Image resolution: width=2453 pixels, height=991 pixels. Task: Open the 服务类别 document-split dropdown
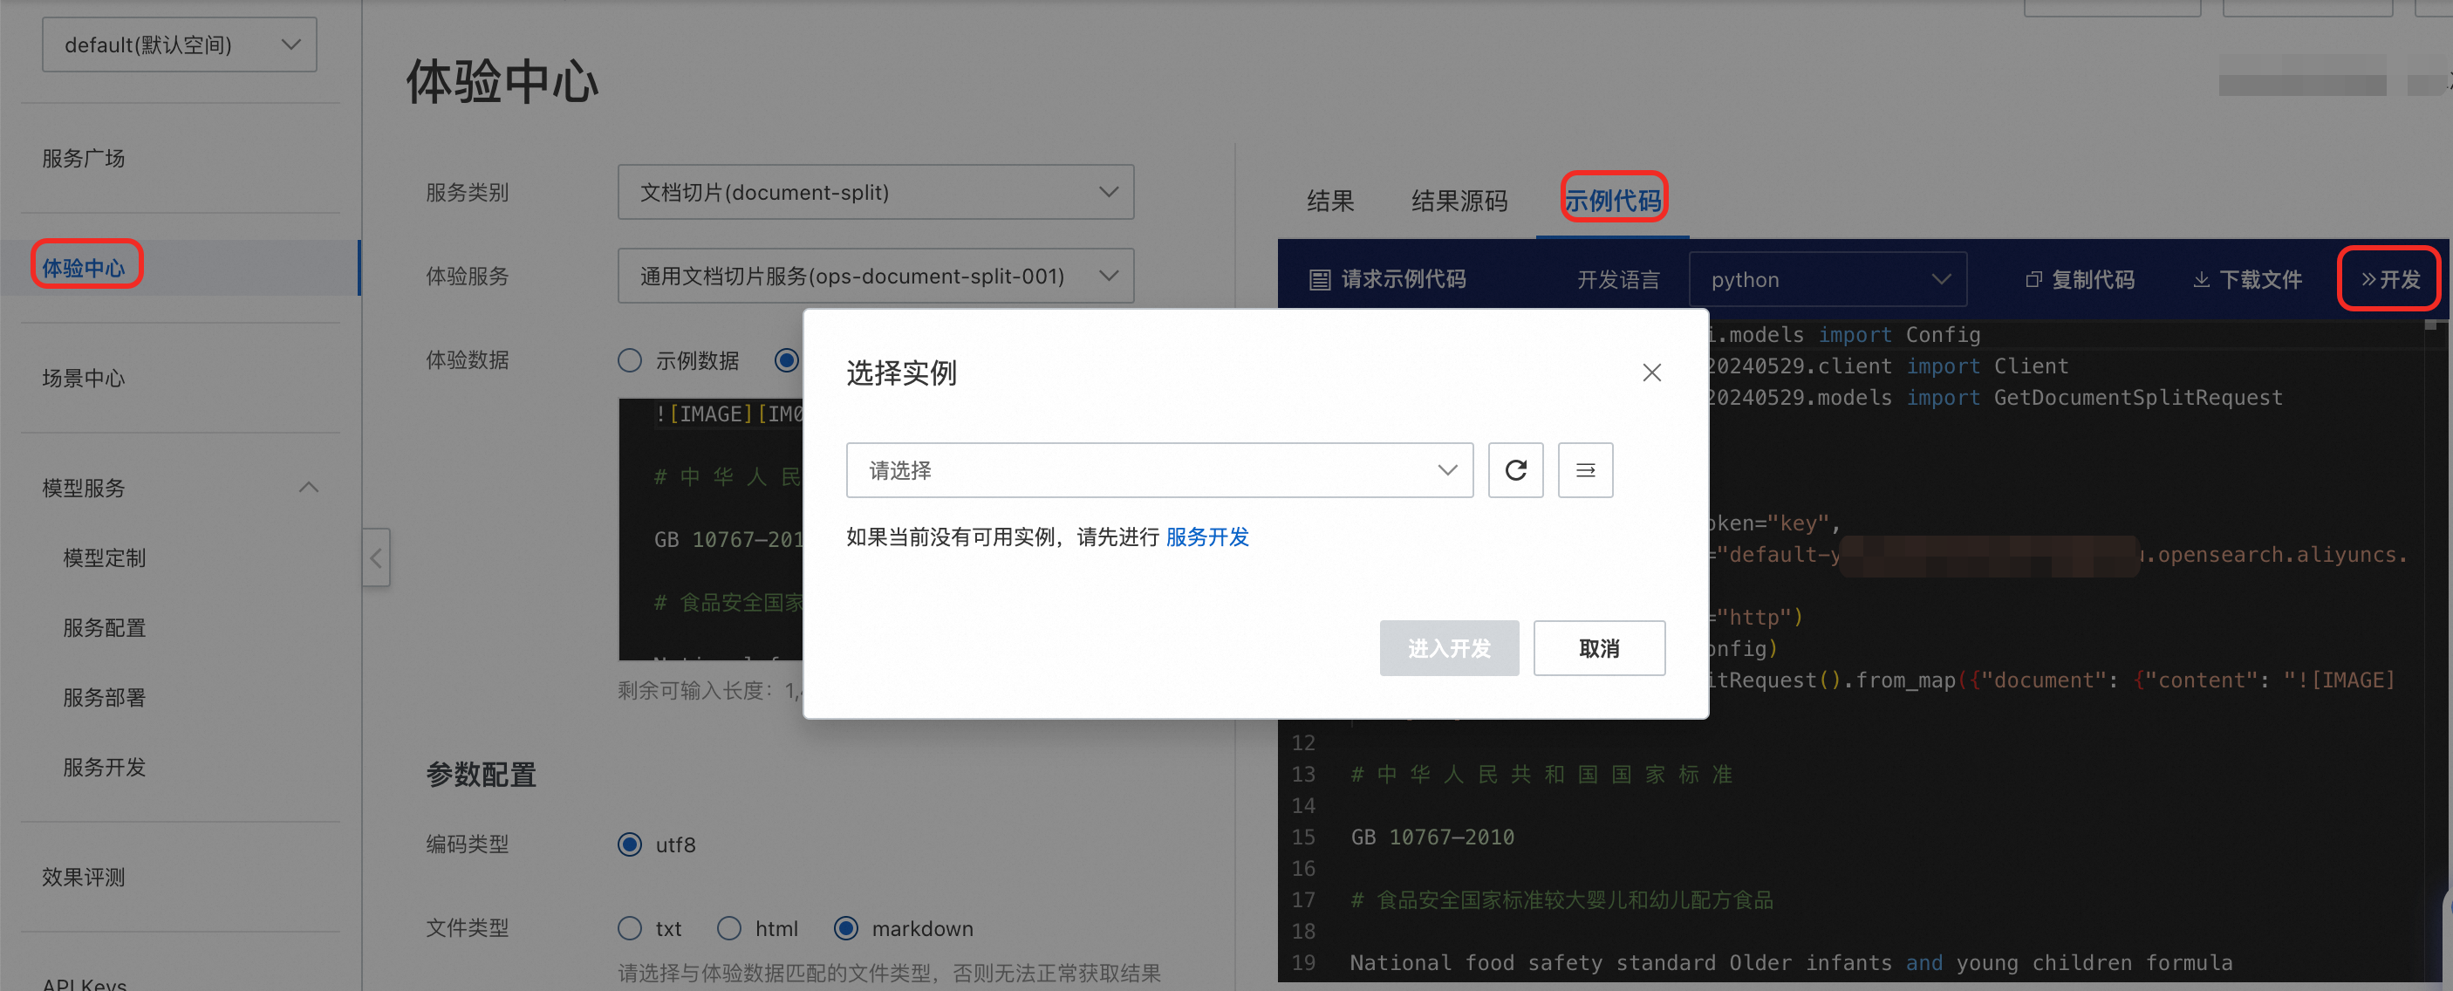click(x=875, y=192)
